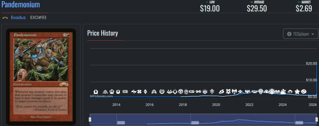Click the Pandemonium card title
Image resolution: width=319 pixels, height=126 pixels.
[x=21, y=5]
